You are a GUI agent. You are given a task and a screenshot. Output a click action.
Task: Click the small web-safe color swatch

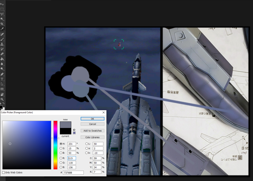(x=74, y=133)
